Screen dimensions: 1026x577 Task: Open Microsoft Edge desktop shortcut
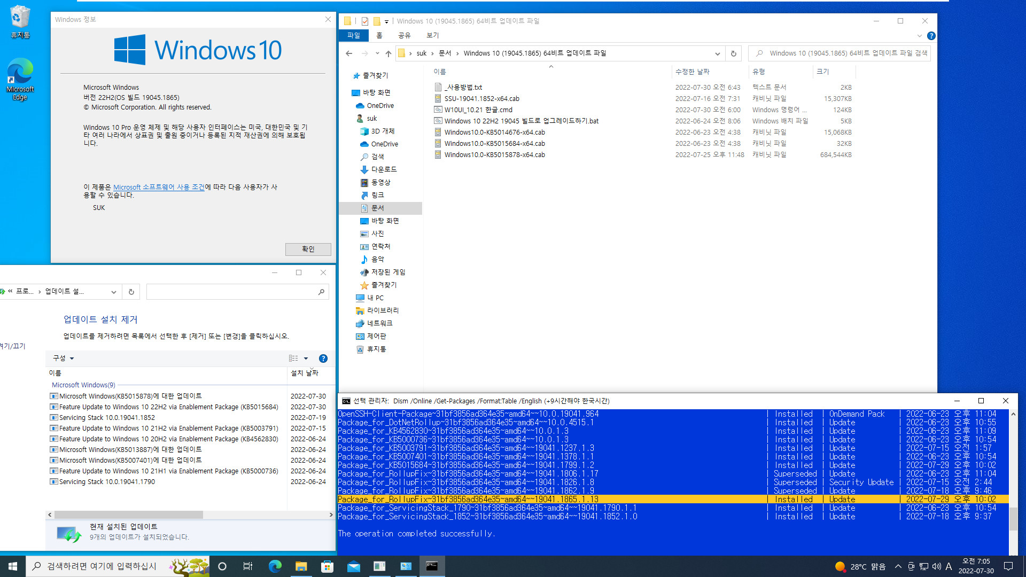point(20,79)
